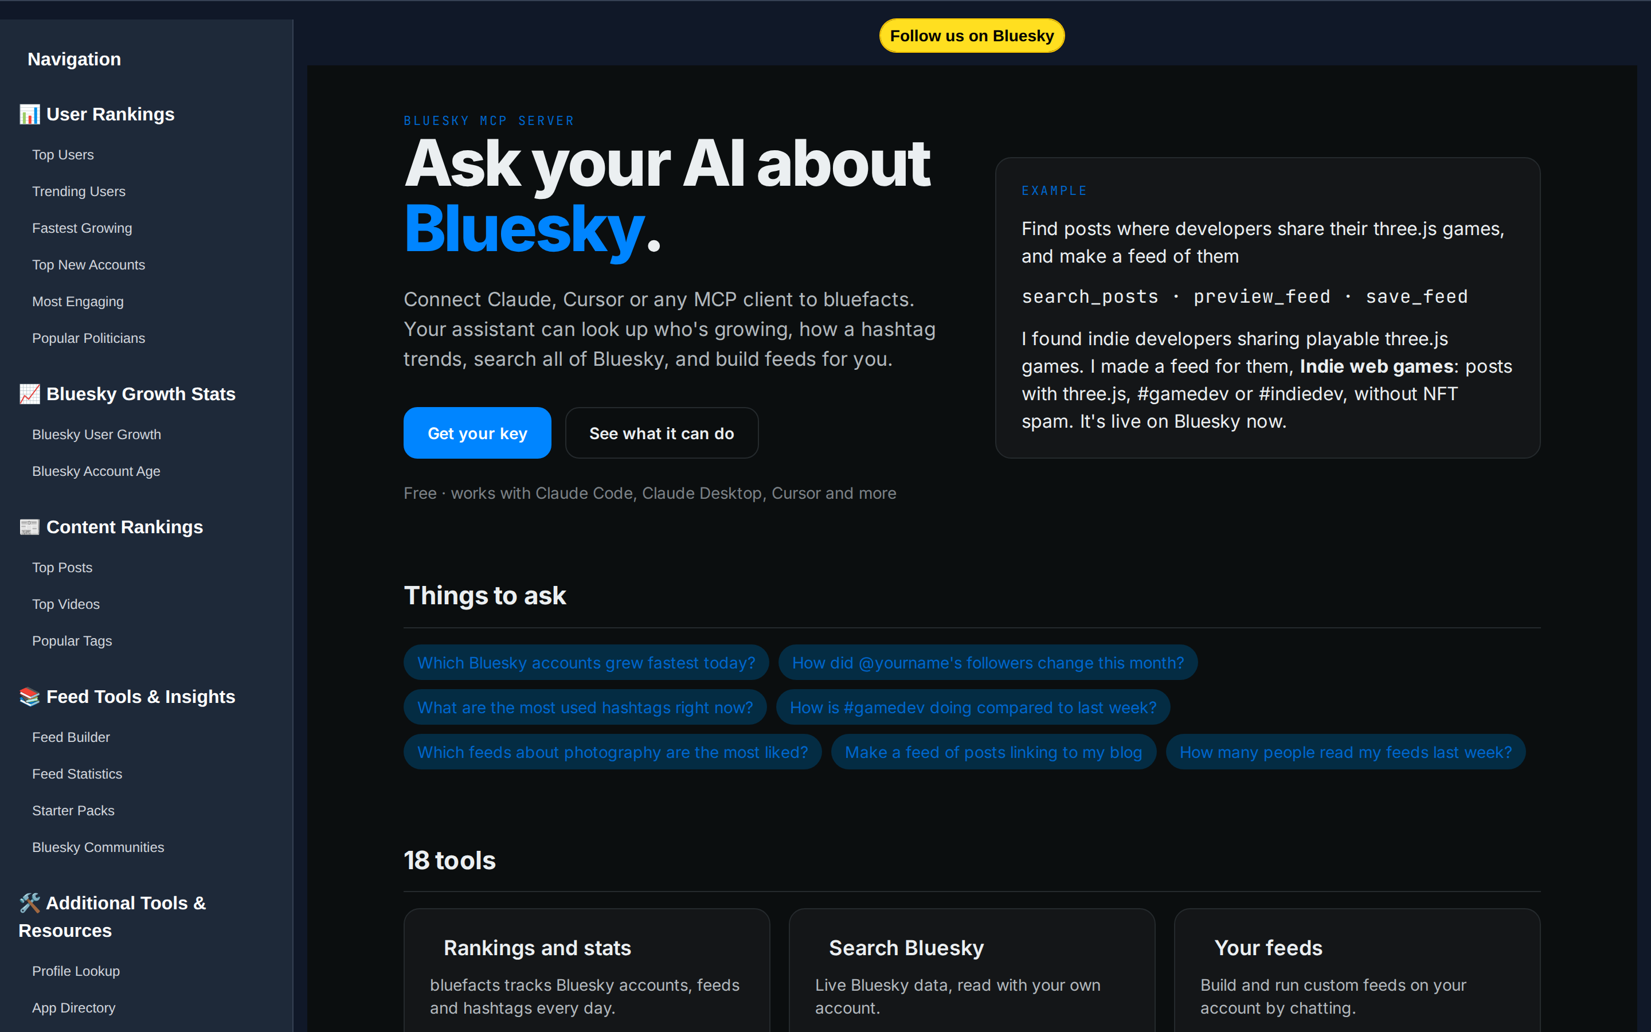This screenshot has height=1032, width=1651.
Task: Open Feed Statistics
Action: (77, 774)
